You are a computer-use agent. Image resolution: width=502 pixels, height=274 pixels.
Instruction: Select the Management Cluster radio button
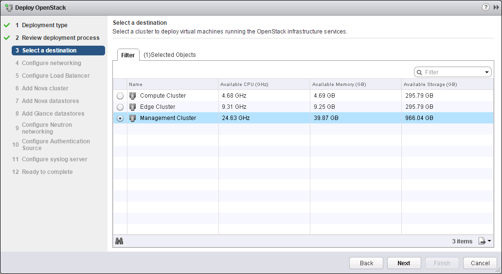click(x=120, y=118)
